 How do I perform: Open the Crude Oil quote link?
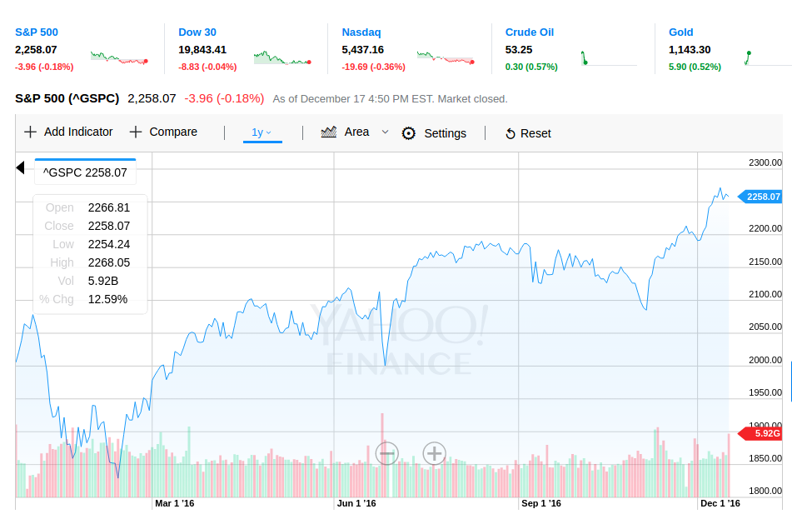coord(530,32)
